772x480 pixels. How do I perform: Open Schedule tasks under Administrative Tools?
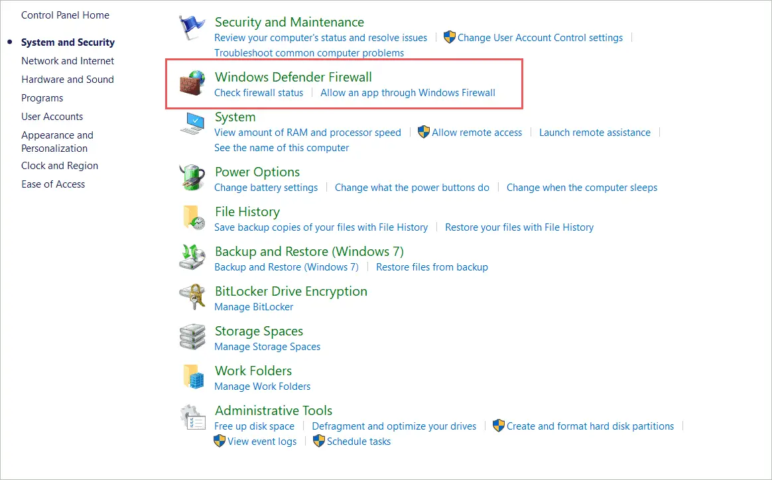coord(358,441)
